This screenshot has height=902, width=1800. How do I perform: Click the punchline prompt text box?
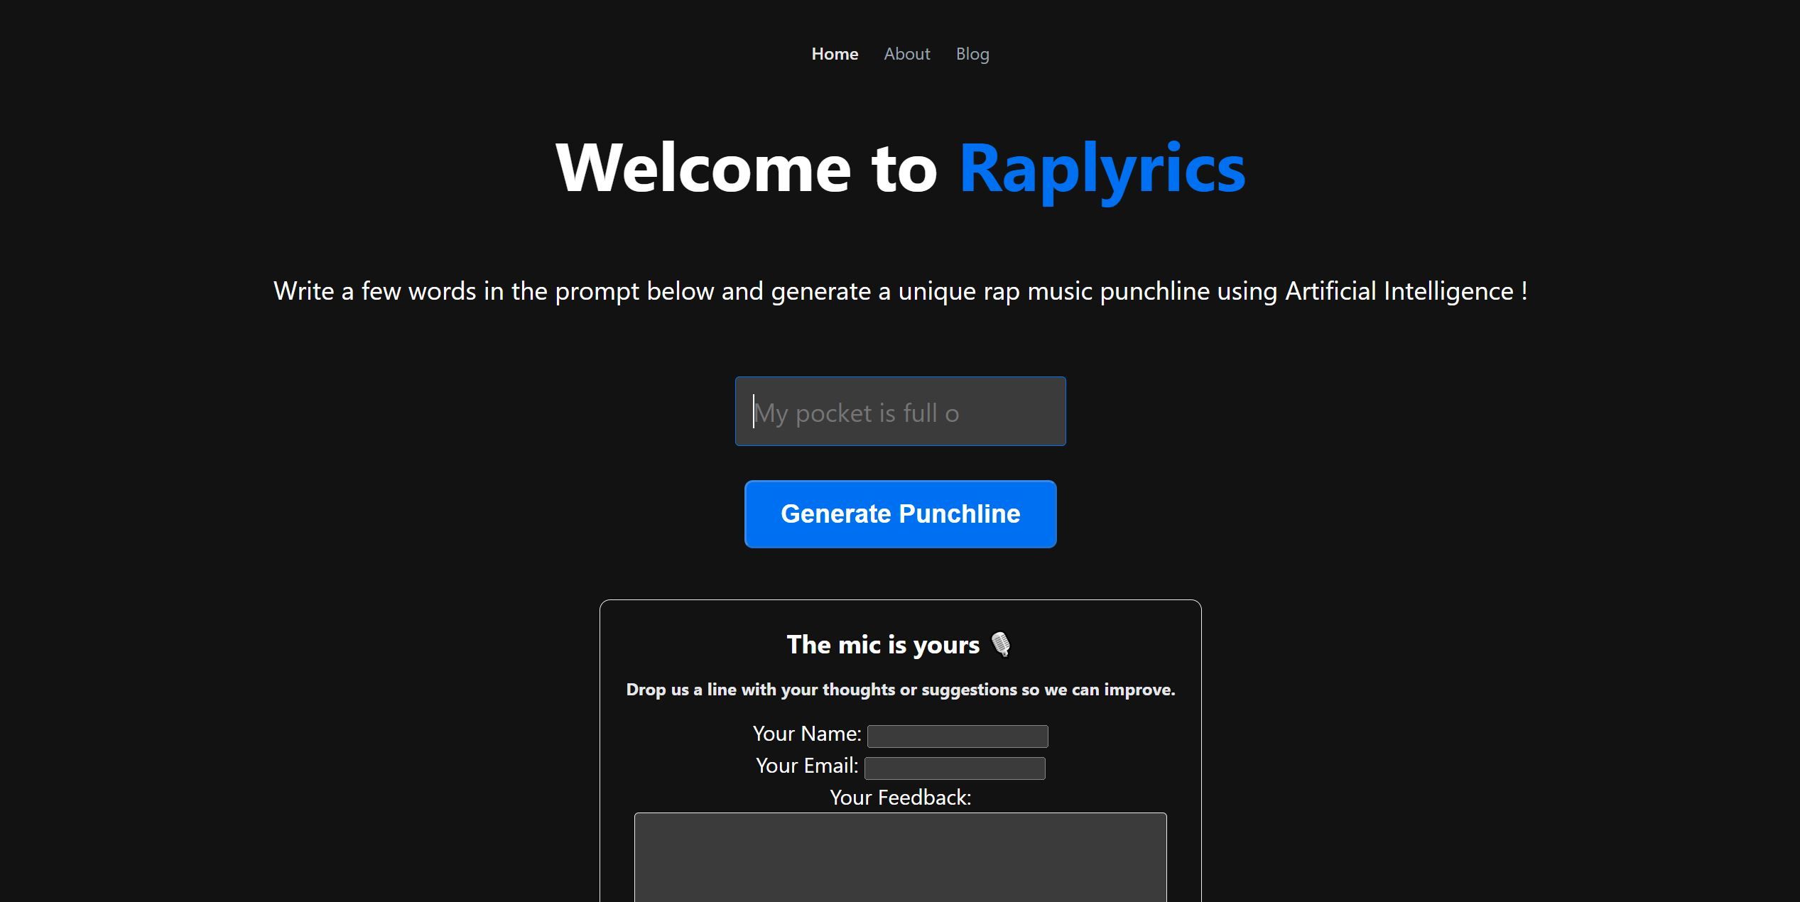pos(900,411)
